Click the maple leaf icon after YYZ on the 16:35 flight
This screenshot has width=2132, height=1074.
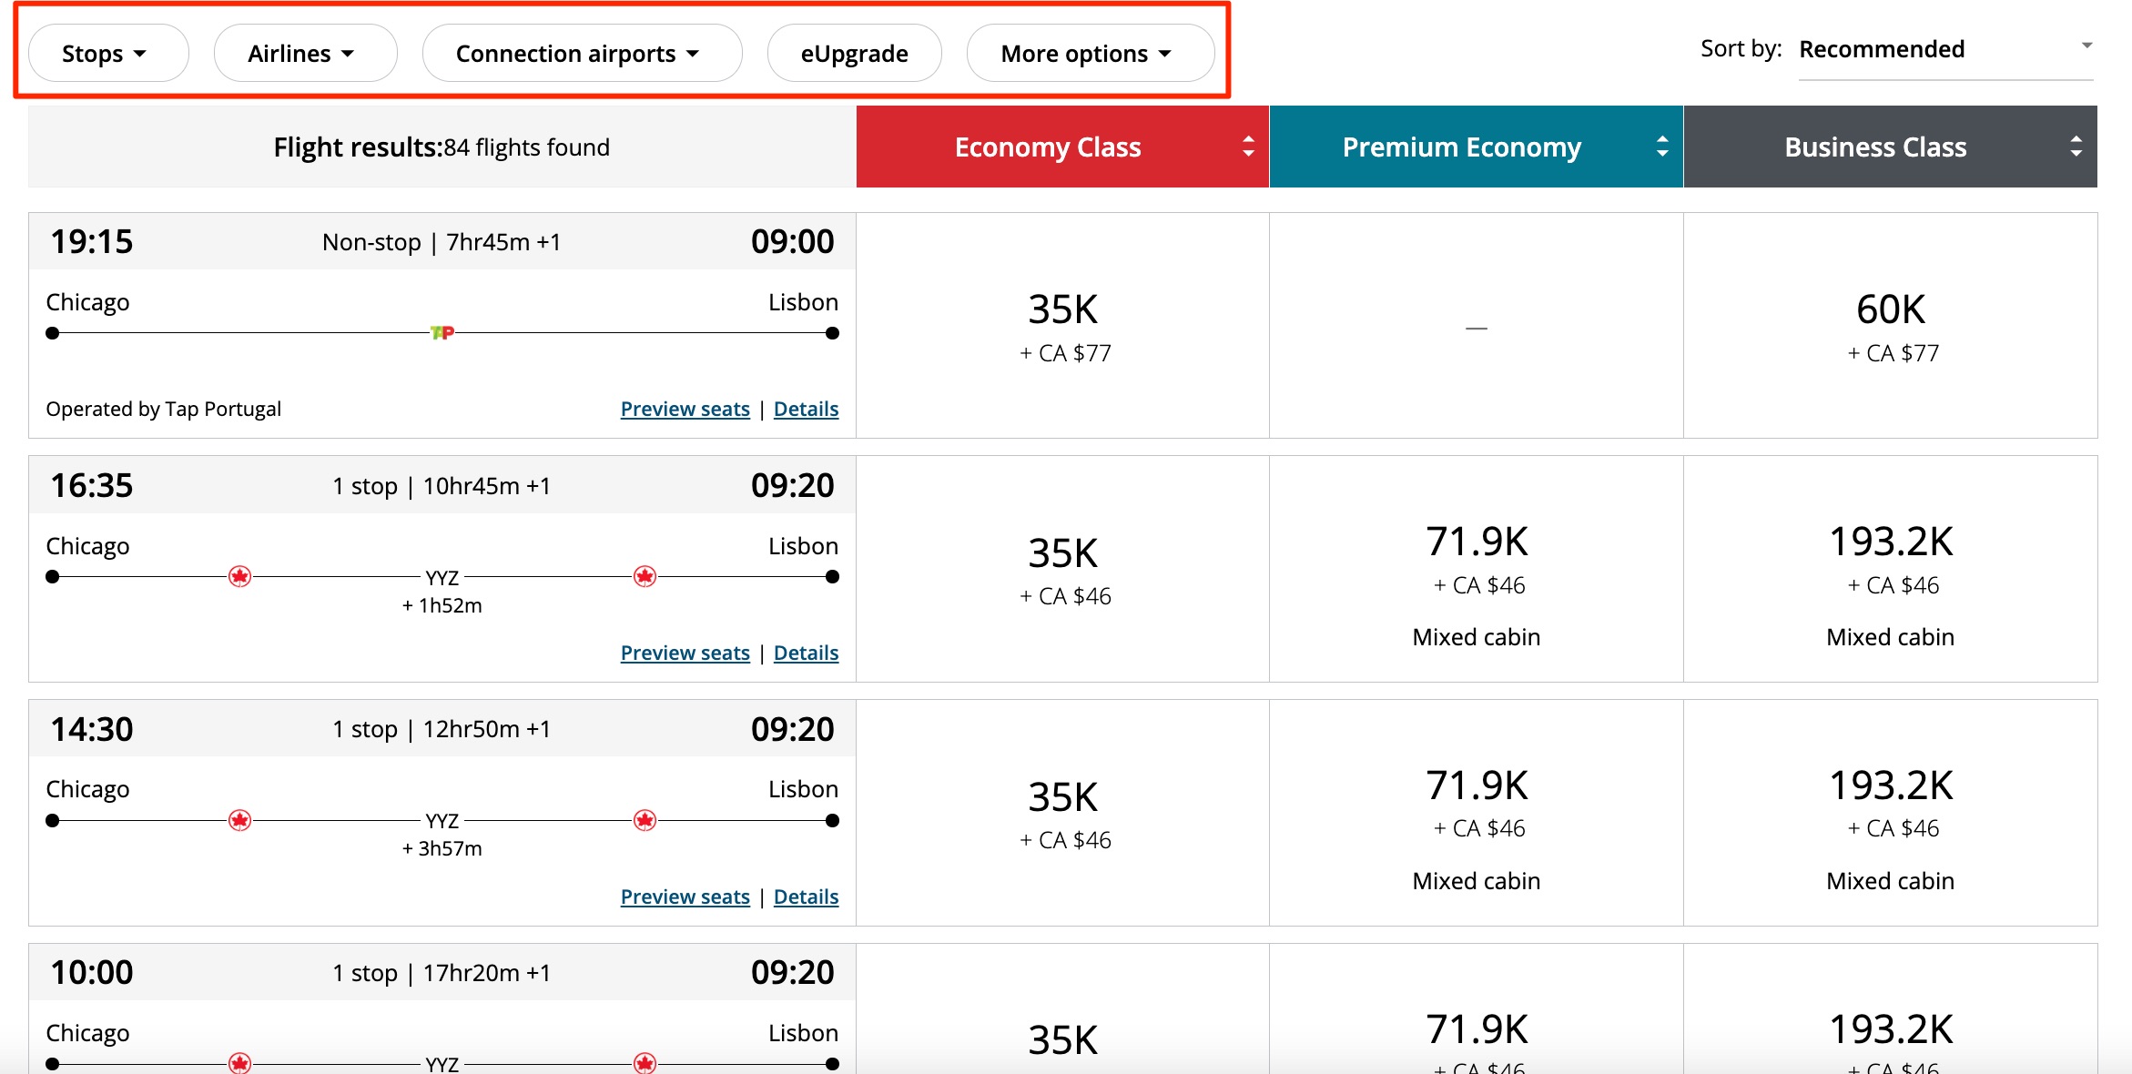(645, 575)
